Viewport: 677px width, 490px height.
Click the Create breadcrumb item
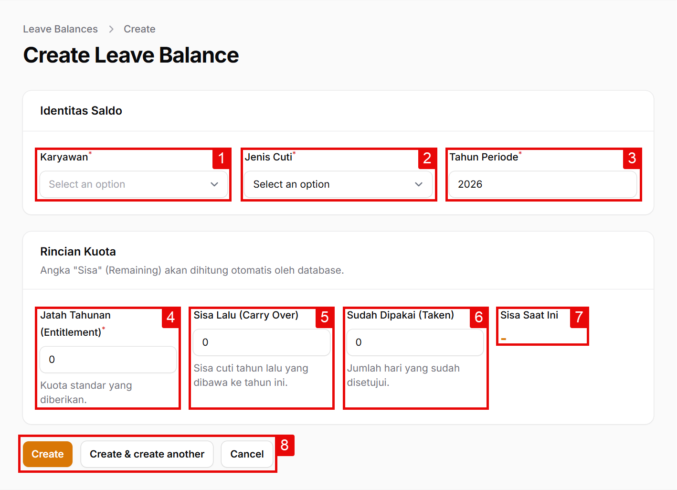[x=139, y=29]
